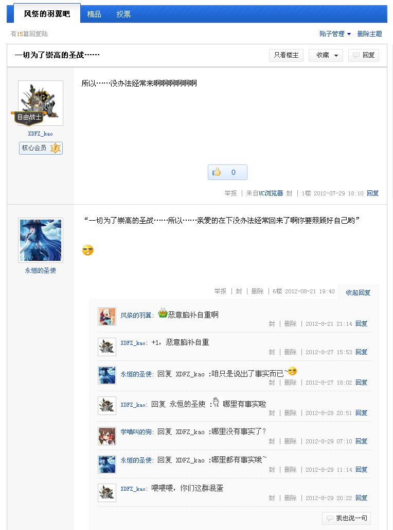Open 永恒的圣使's large avatar image
Viewport: 393px width, 530px height.
41,240
